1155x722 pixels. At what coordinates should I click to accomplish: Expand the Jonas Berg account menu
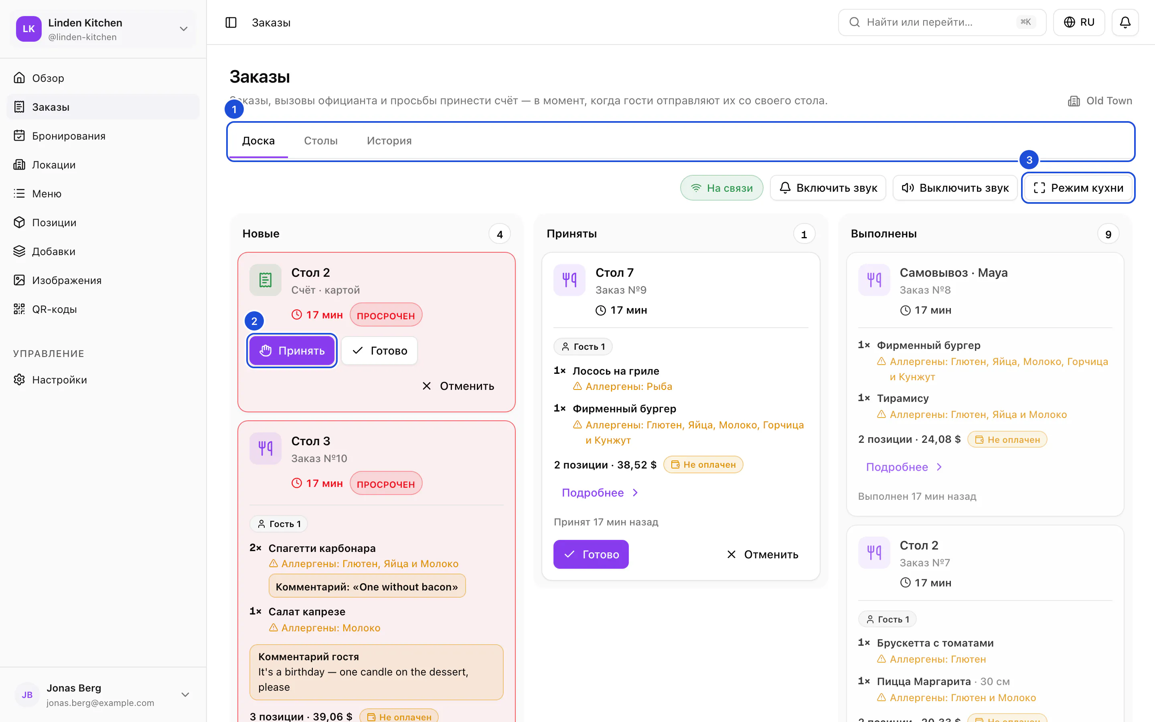click(103, 695)
